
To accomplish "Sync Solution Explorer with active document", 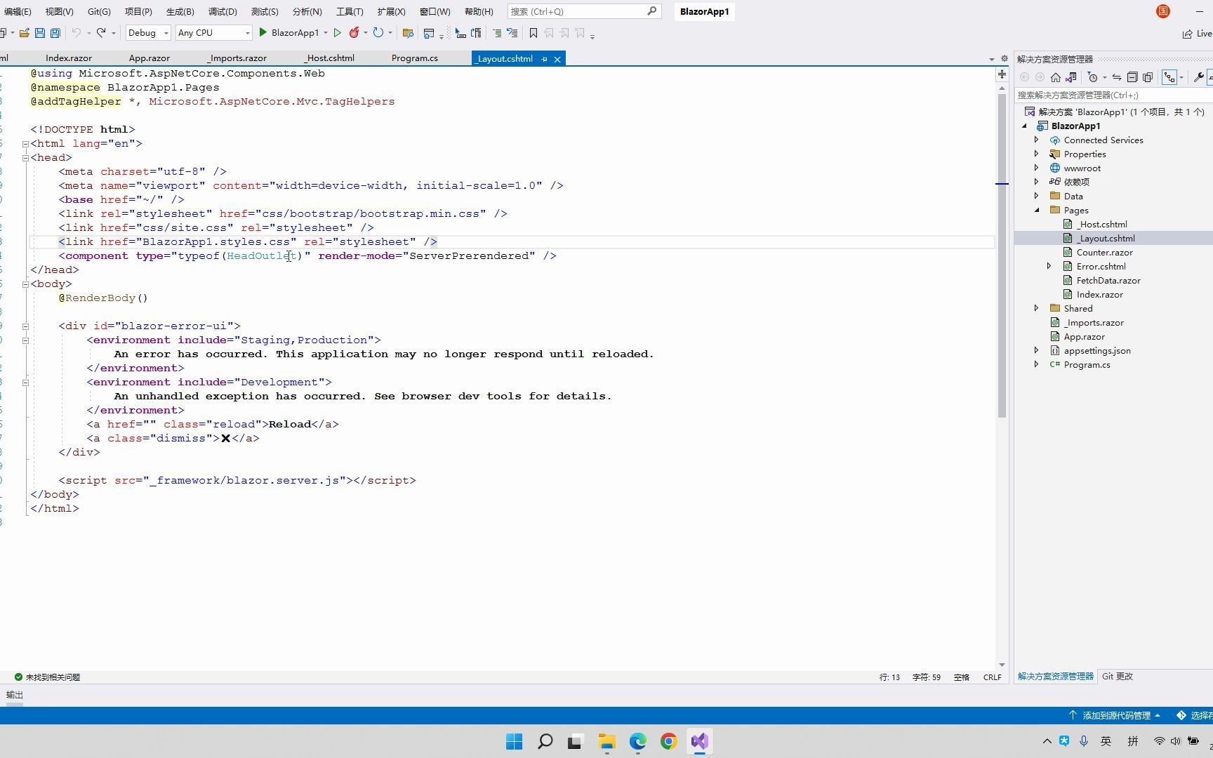I will pyautogui.click(x=1117, y=77).
